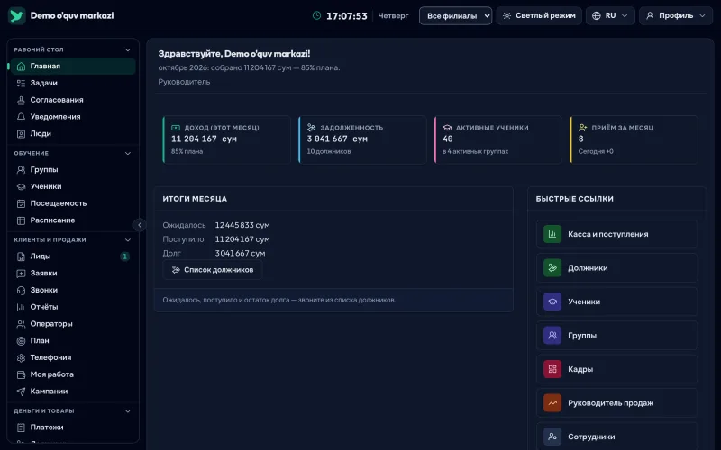
Task: Click the table icon next to Расписание
Action: click(x=21, y=220)
